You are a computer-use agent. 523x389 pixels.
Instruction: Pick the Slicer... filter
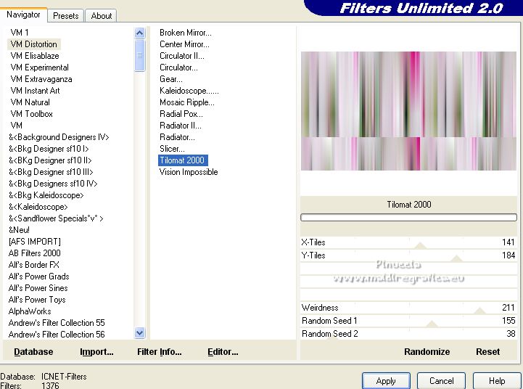click(172, 149)
